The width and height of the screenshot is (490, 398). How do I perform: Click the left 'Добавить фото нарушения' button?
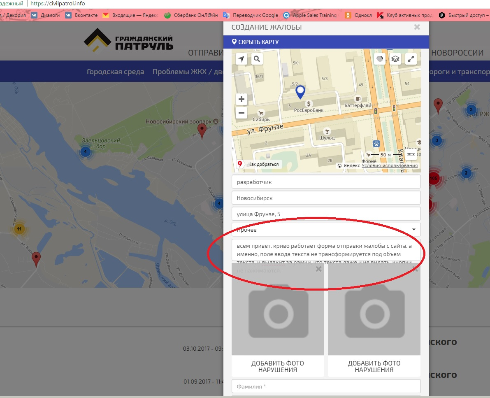click(x=278, y=366)
